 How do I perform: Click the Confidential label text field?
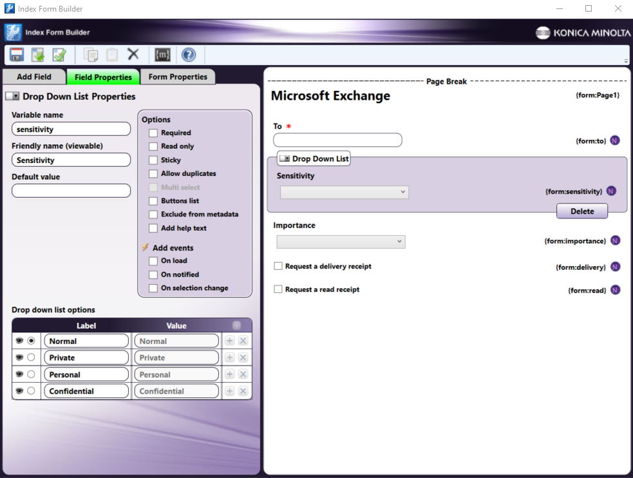(x=86, y=391)
